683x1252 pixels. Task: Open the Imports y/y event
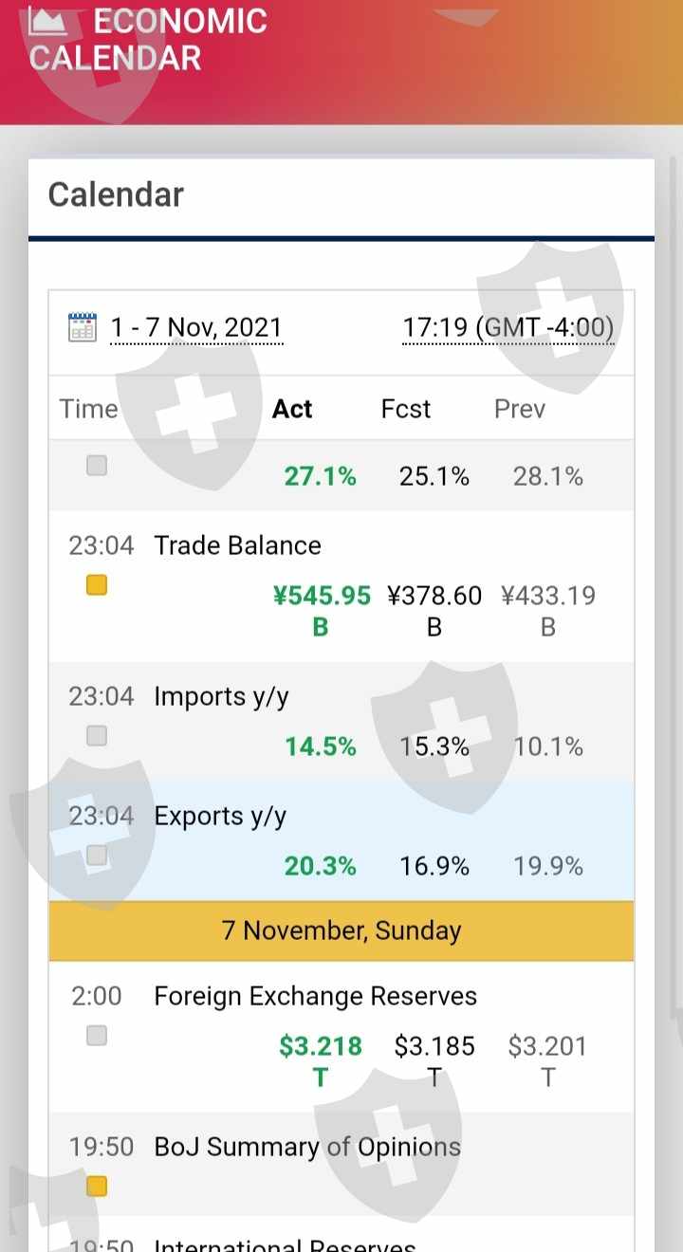coord(221,696)
